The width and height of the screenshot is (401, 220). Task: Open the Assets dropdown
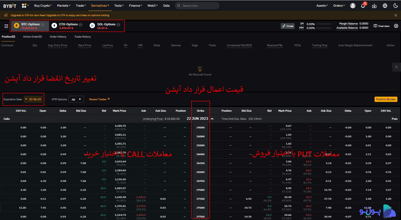(x=322, y=6)
